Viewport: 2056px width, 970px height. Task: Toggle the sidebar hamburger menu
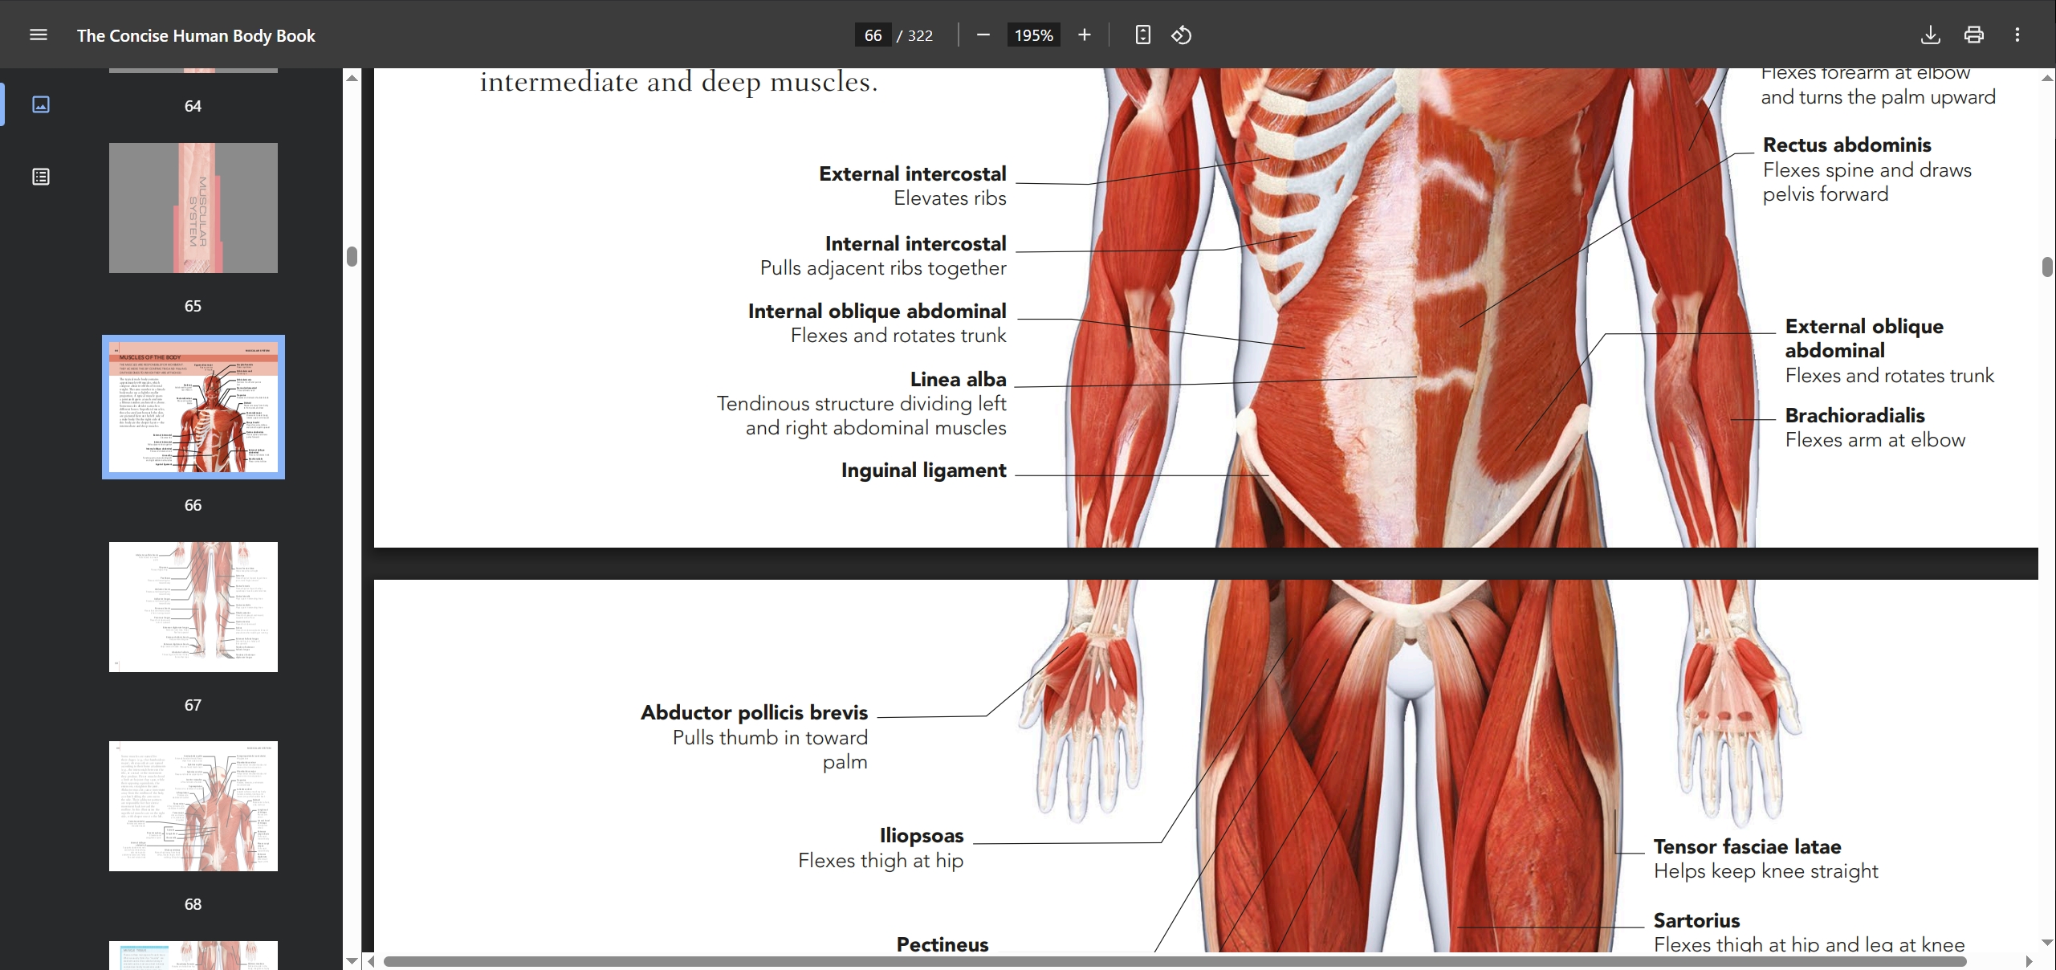(39, 35)
